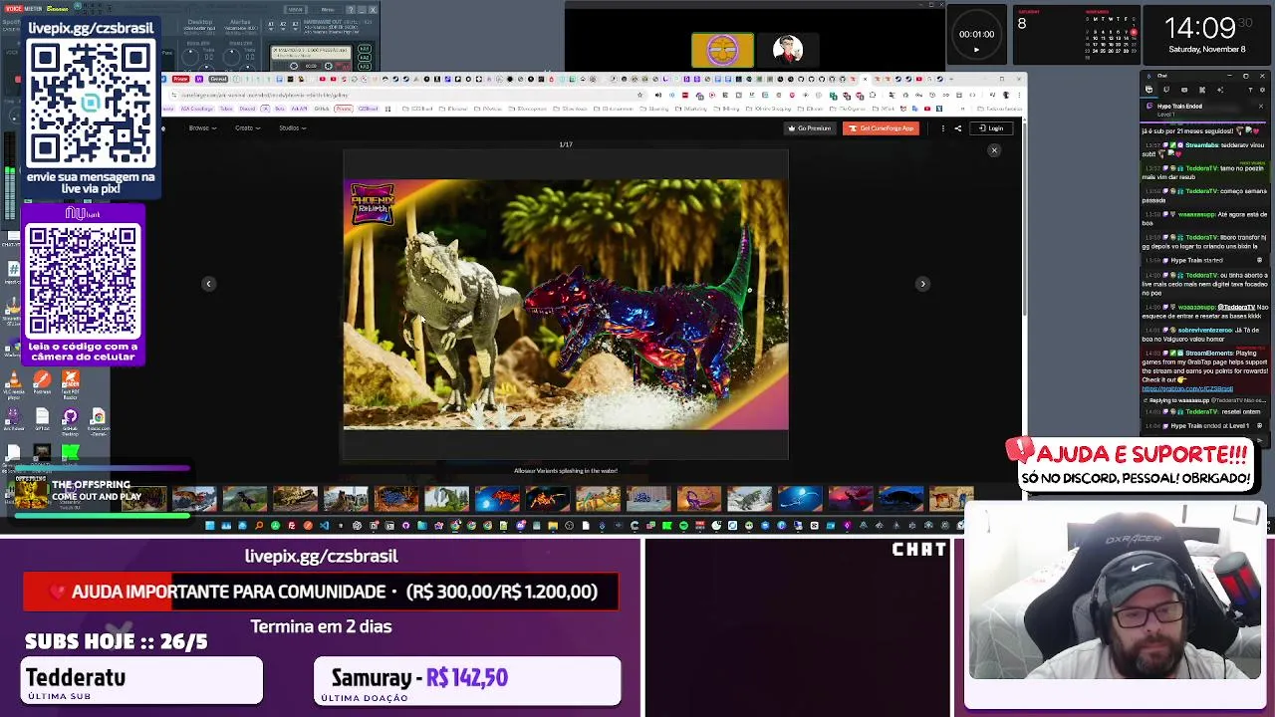Click the livepix.gg/czsbrasil text above goal bar

(x=321, y=556)
